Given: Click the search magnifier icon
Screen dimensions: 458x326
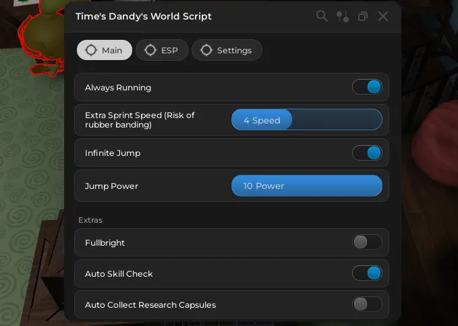Looking at the screenshot, I should point(322,16).
